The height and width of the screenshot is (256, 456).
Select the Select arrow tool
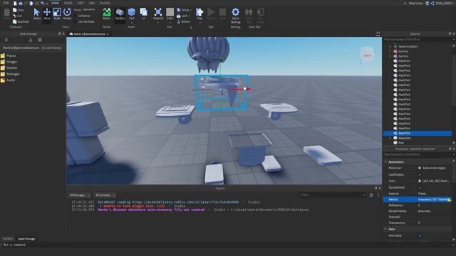[36, 14]
